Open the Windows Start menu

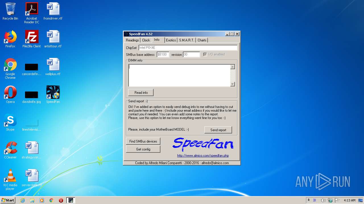[8, 200]
